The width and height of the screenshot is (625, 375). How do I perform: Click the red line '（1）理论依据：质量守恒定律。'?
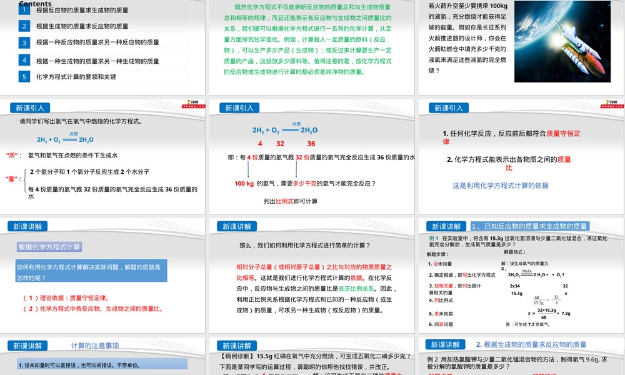point(66,297)
